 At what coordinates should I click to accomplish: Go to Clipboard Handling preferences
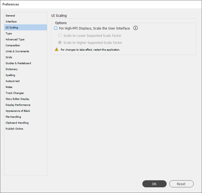coord(26,123)
